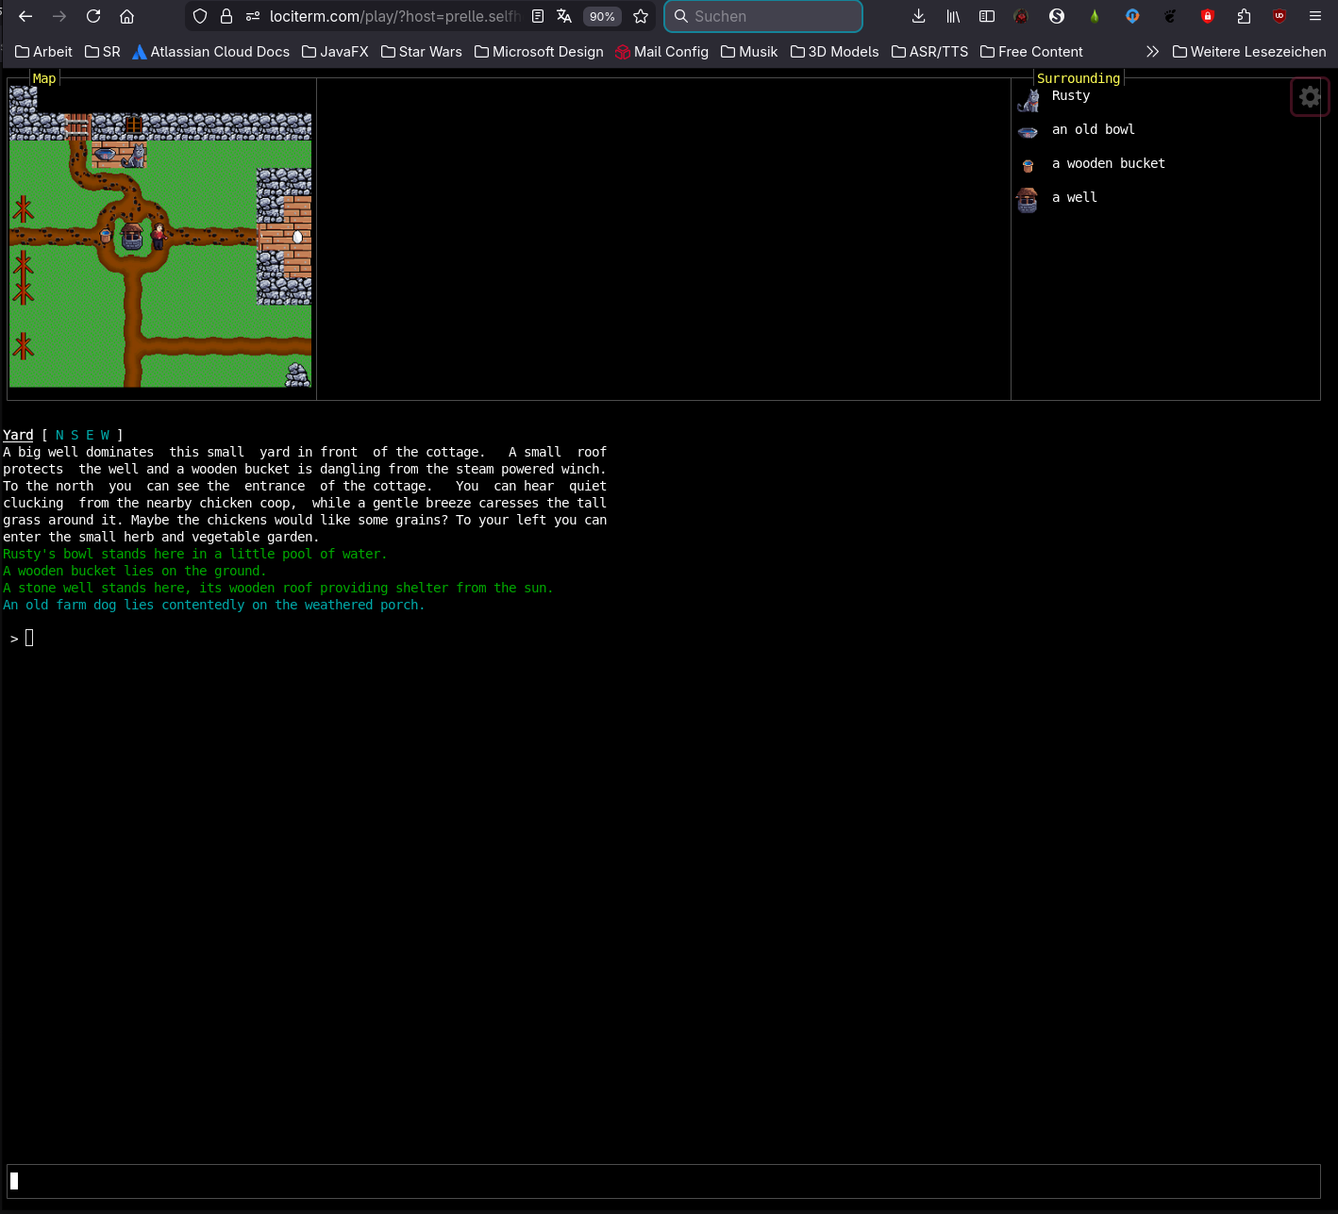This screenshot has height=1214, width=1338.
Task: Toggle the bookmark star for this page
Action: tap(641, 16)
